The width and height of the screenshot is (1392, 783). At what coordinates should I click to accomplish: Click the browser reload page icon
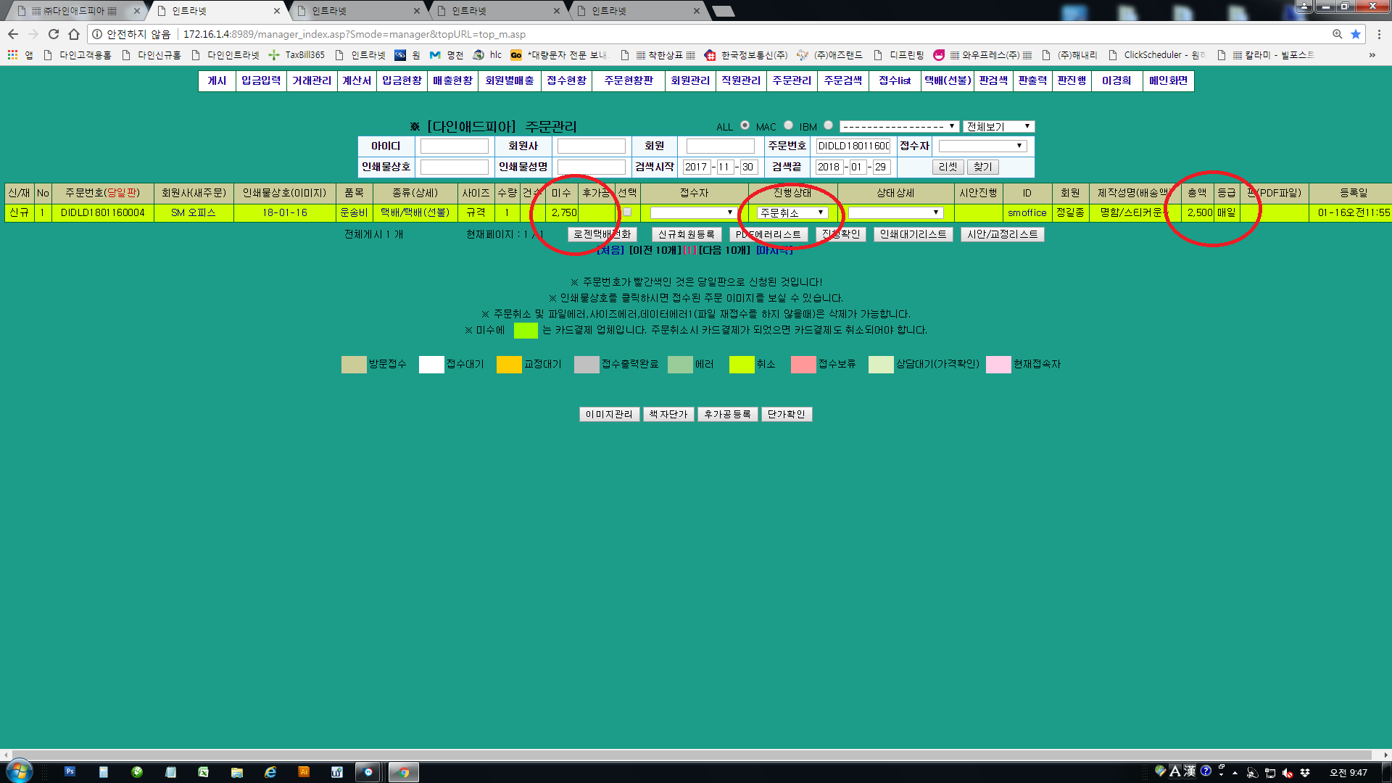click(53, 34)
